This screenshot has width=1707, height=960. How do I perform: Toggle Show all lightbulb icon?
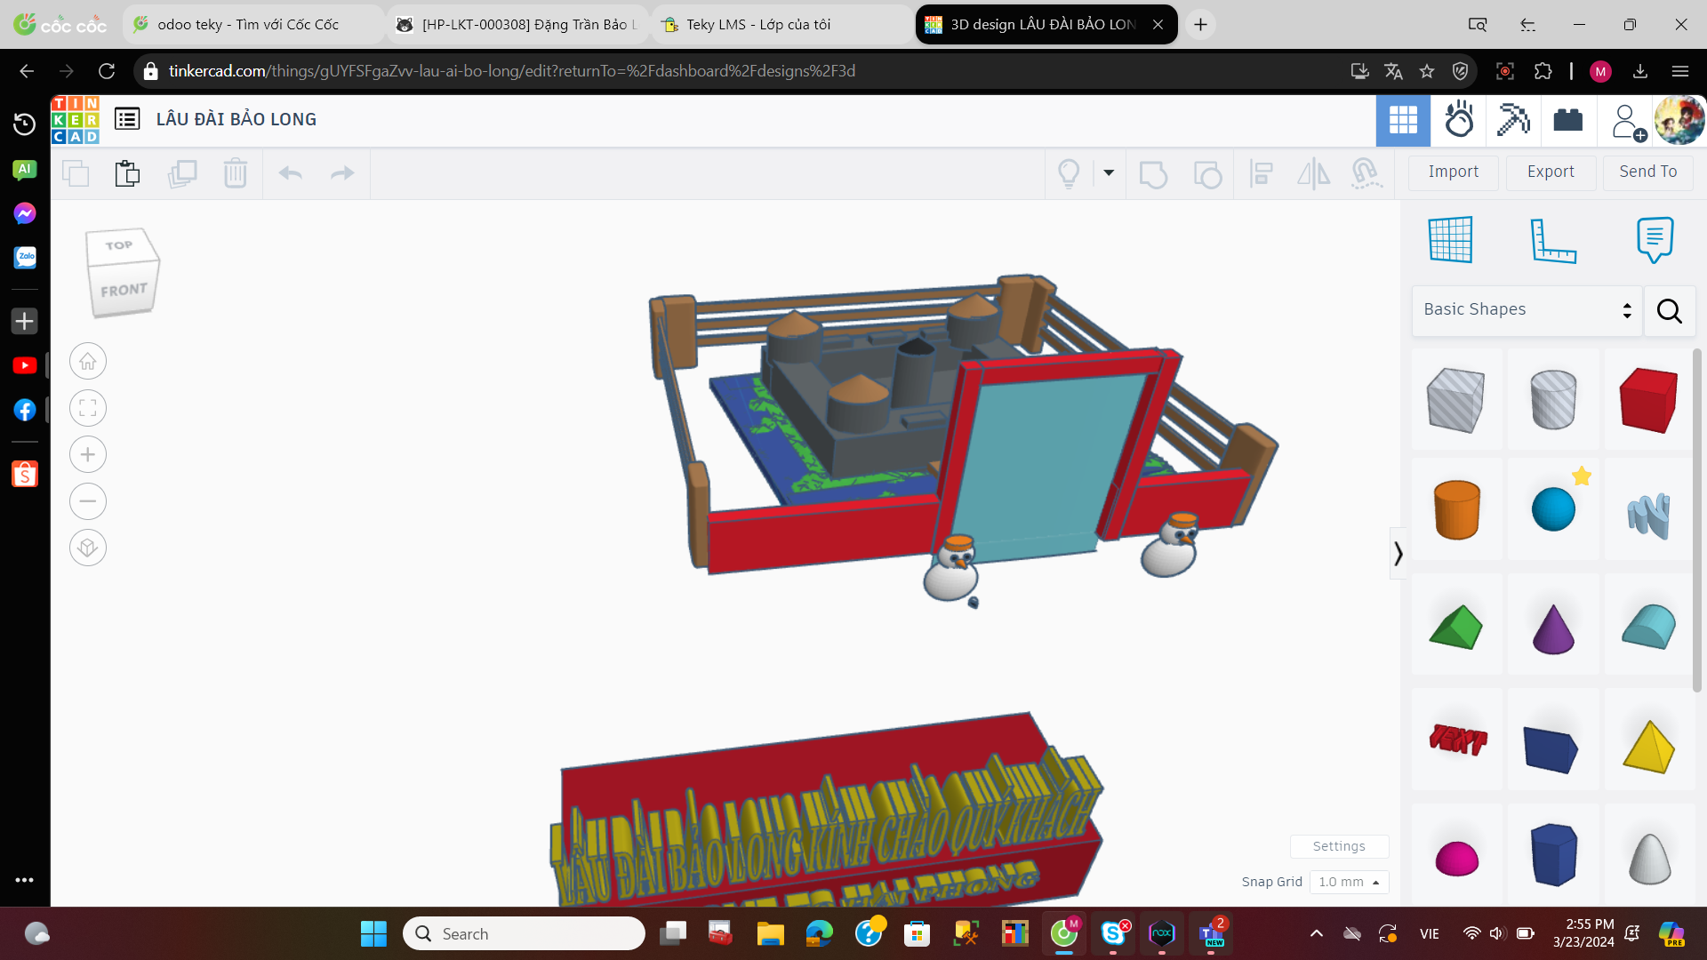tap(1069, 172)
